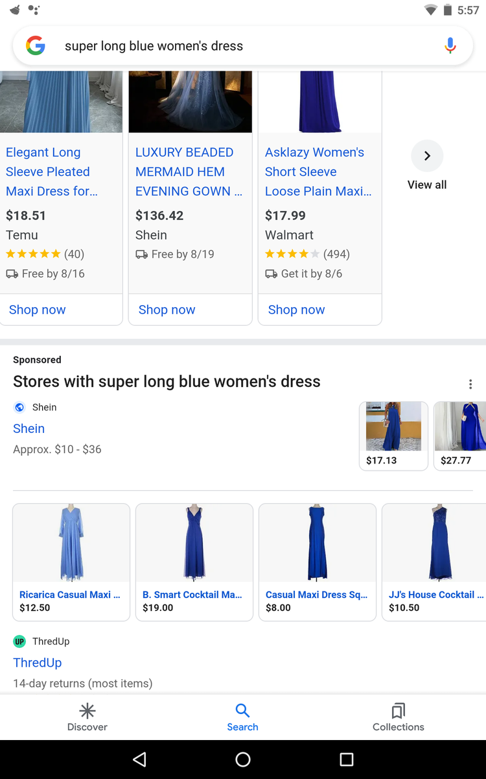Tap the Android back navigation button
Viewport: 486px width, 779px height.
pyautogui.click(x=139, y=759)
